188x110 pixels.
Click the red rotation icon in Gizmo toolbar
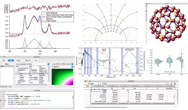click(x=146, y=15)
